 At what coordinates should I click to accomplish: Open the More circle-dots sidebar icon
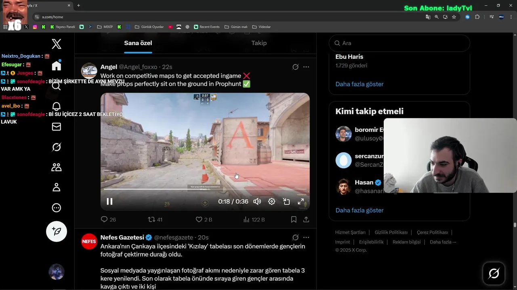(57, 208)
